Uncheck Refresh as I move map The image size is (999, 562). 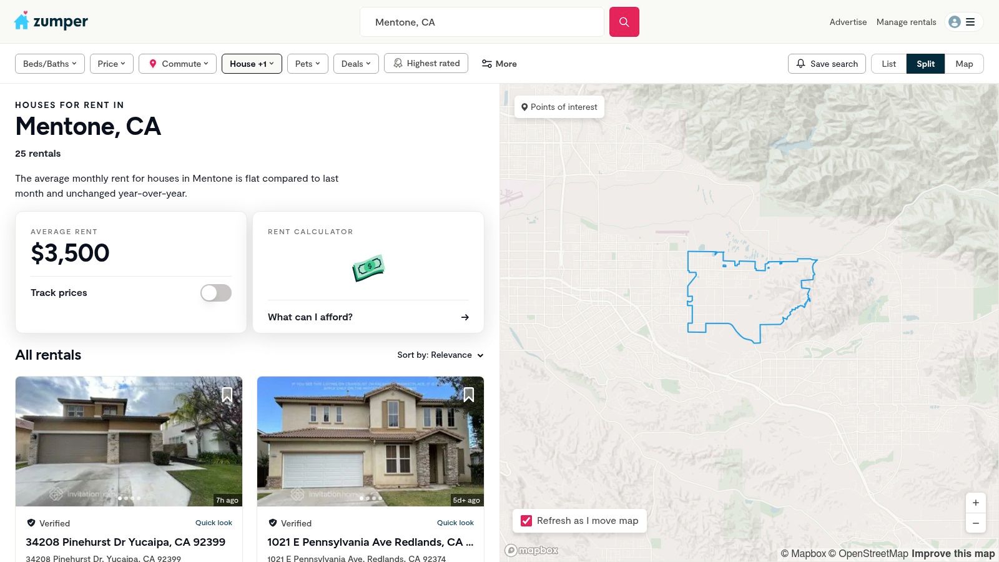pos(526,521)
